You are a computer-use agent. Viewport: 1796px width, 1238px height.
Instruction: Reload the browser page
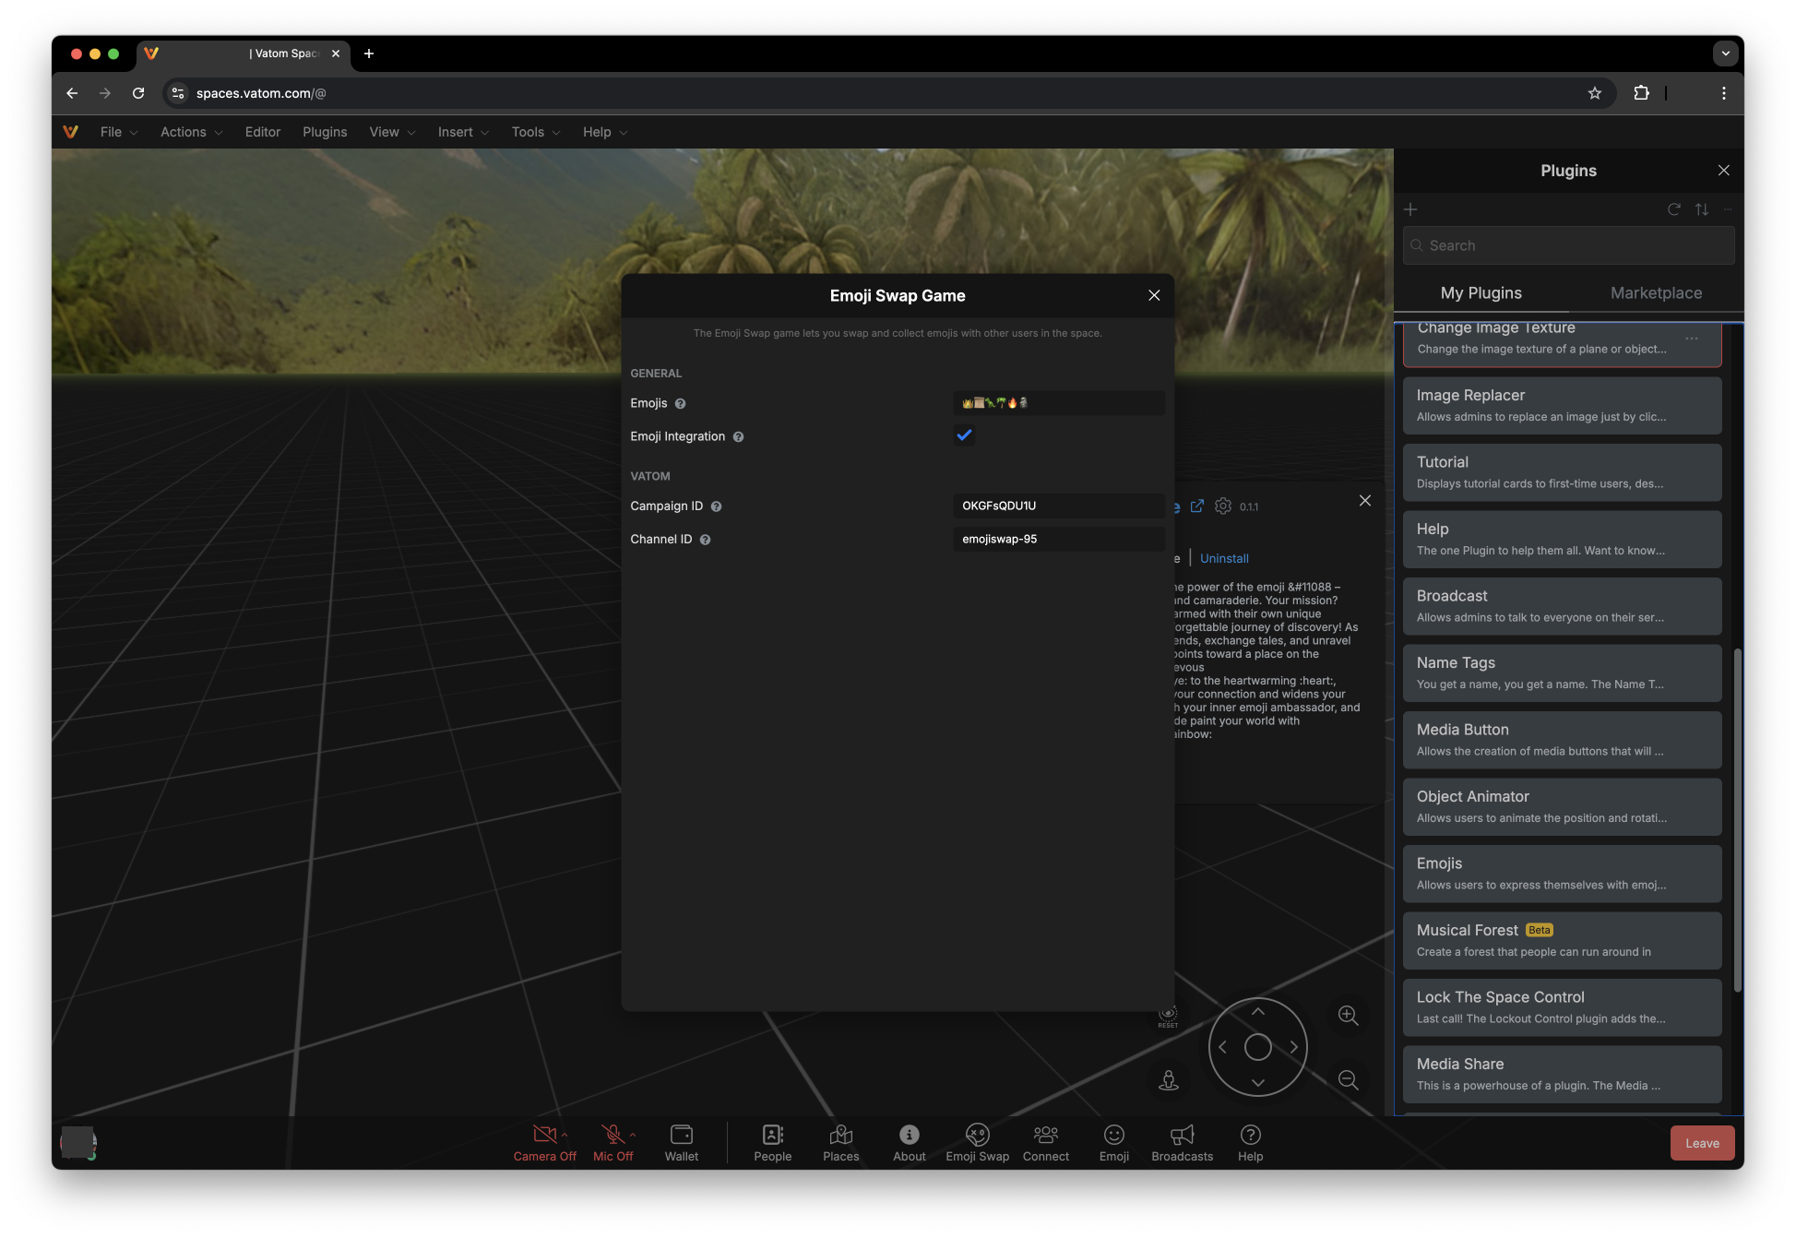coord(138,93)
